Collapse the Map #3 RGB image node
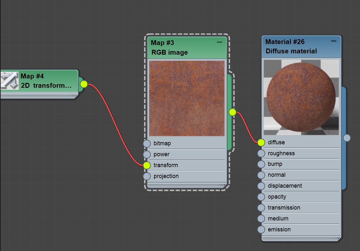 tap(219, 42)
